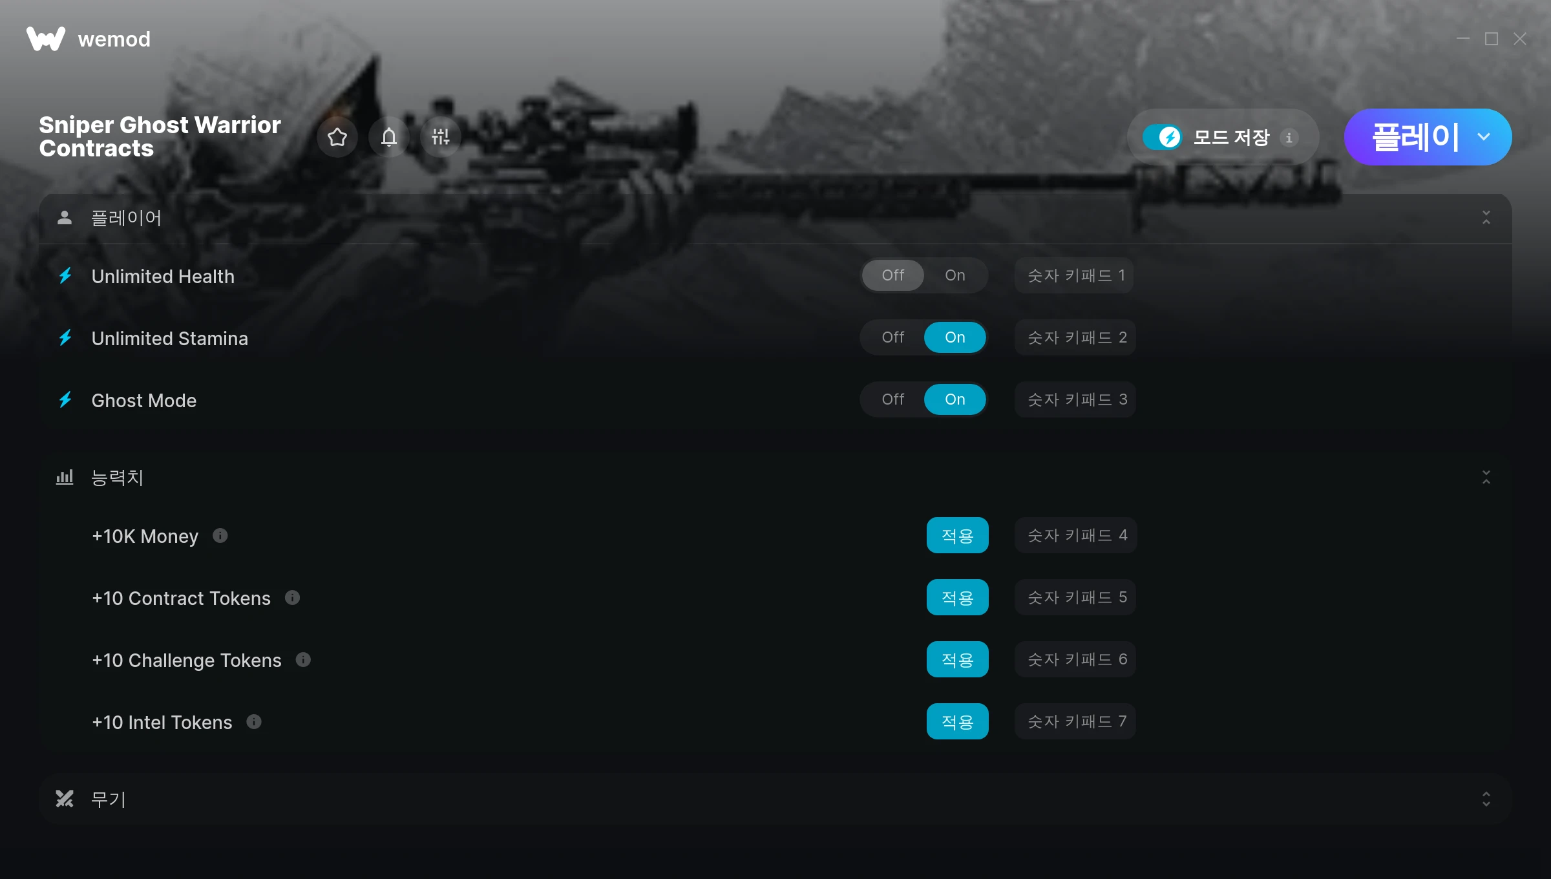The image size is (1551, 879).
Task: Turn off Ghost Mode
Action: pyautogui.click(x=893, y=399)
